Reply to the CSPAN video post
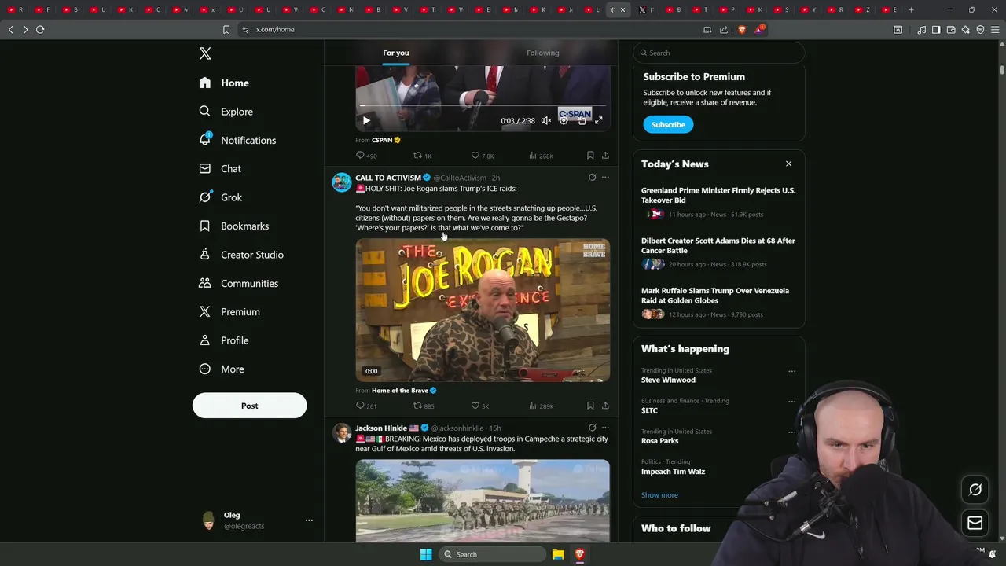1006x566 pixels. tap(366, 156)
